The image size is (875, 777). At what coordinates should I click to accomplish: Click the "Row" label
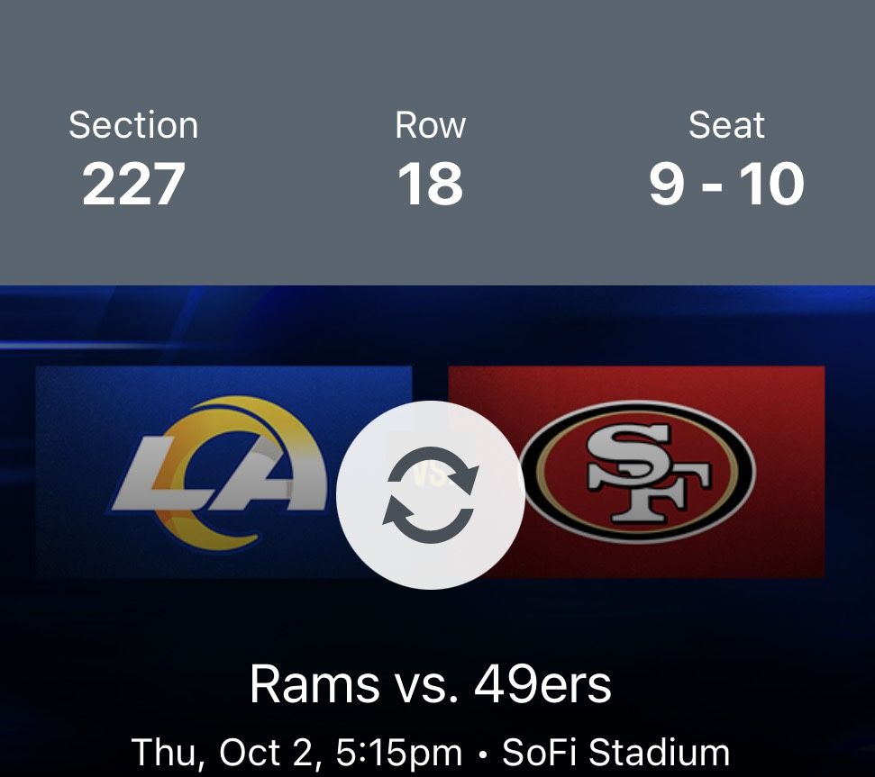[x=430, y=125]
